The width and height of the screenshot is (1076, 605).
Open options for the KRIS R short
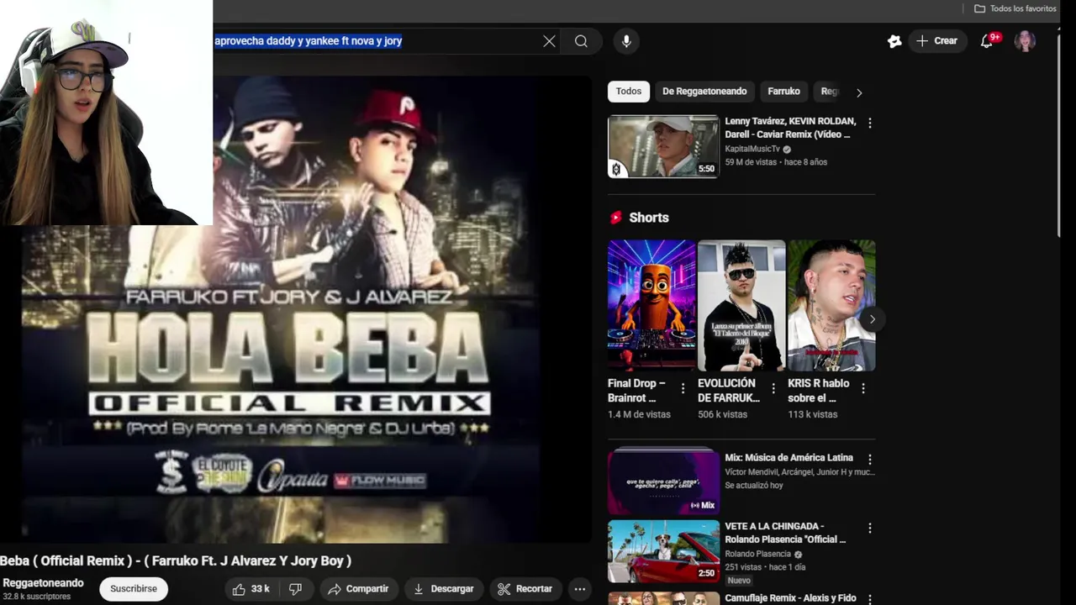pos(863,388)
